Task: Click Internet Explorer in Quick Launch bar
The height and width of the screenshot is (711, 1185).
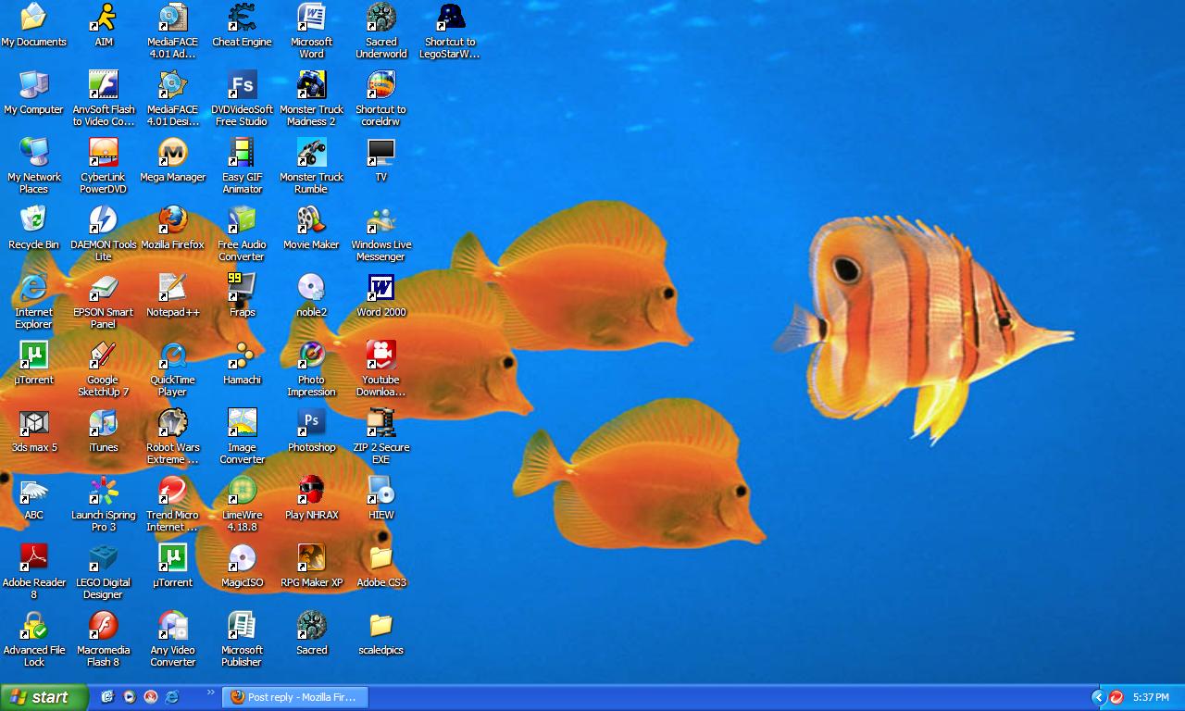Action: click(x=171, y=697)
